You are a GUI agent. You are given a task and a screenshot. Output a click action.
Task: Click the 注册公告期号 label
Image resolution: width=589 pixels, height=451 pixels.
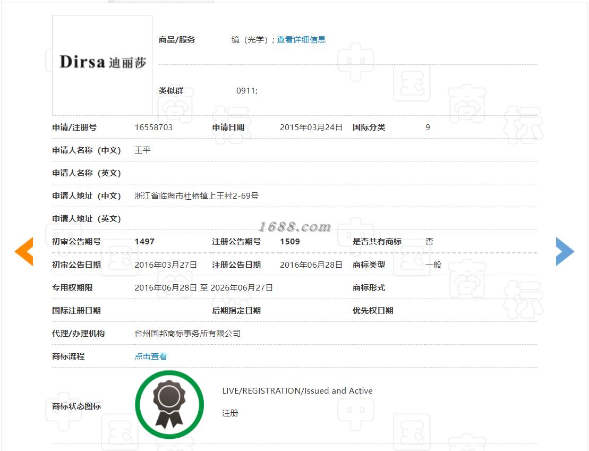click(x=236, y=242)
